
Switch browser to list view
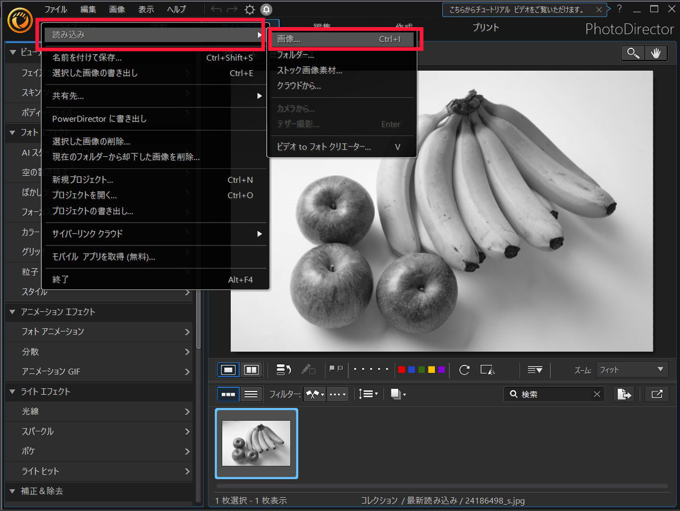click(251, 394)
